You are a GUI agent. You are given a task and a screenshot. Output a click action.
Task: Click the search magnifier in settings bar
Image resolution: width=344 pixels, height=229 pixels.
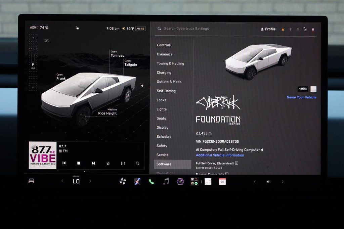click(159, 29)
